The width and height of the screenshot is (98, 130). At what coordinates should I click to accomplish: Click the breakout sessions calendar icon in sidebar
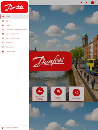pos(3,29)
